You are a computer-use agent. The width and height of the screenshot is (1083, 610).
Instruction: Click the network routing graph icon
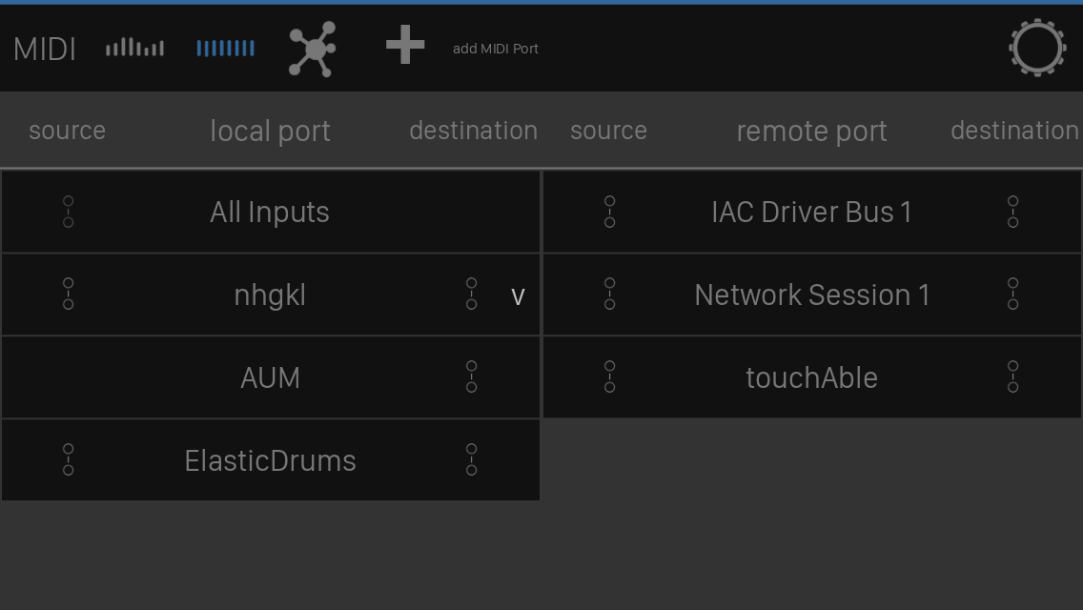312,49
